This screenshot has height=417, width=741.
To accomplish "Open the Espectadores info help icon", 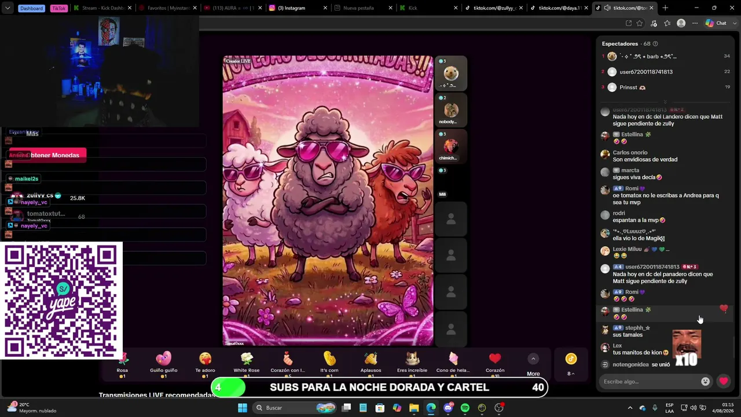I will (655, 43).
